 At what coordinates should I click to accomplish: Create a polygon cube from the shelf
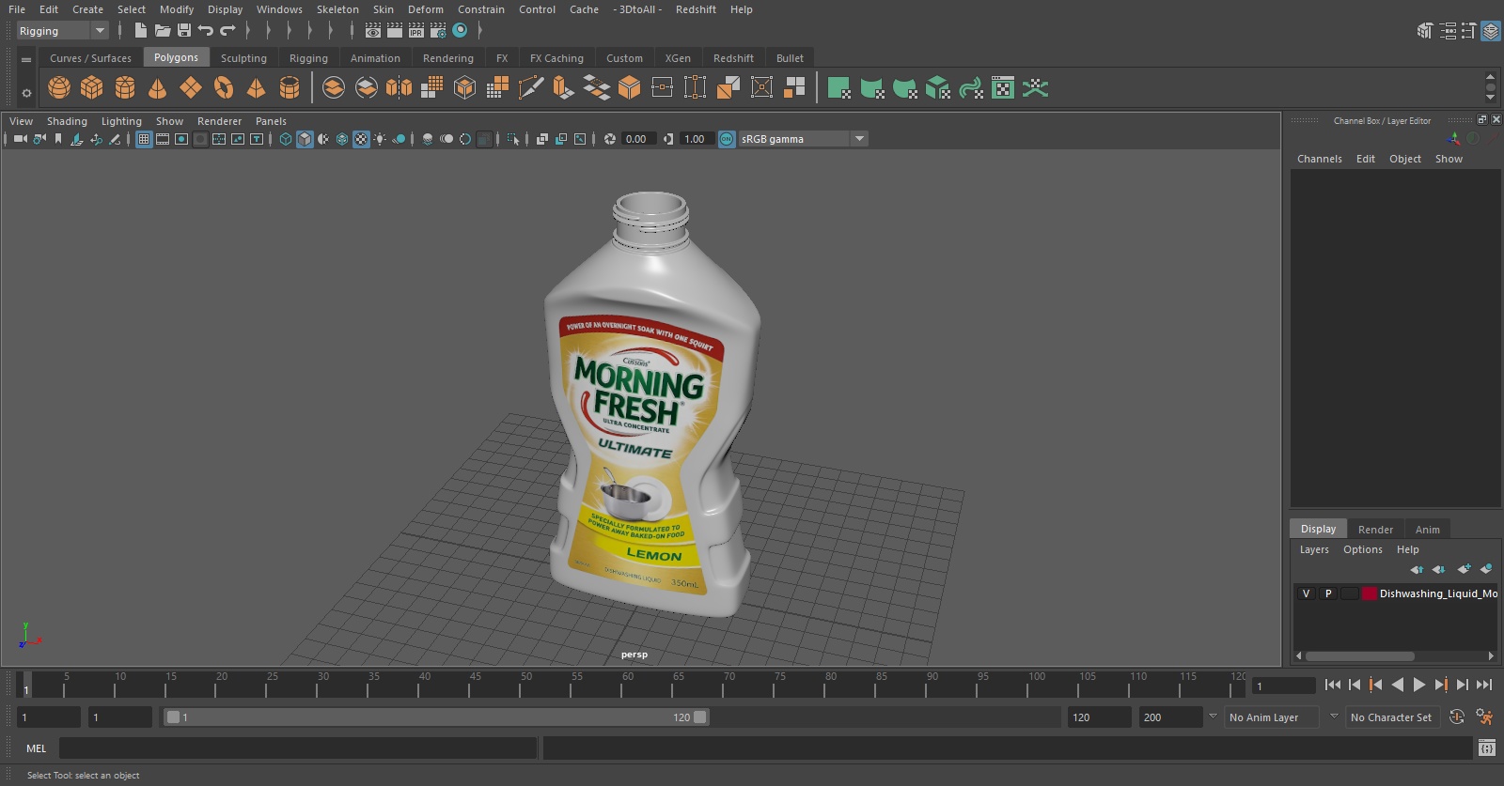91,88
